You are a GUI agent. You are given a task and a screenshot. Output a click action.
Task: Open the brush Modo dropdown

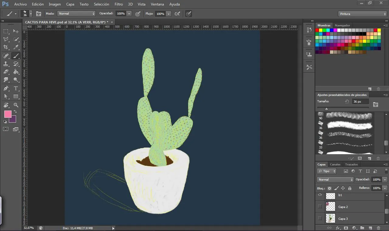[x=76, y=14]
